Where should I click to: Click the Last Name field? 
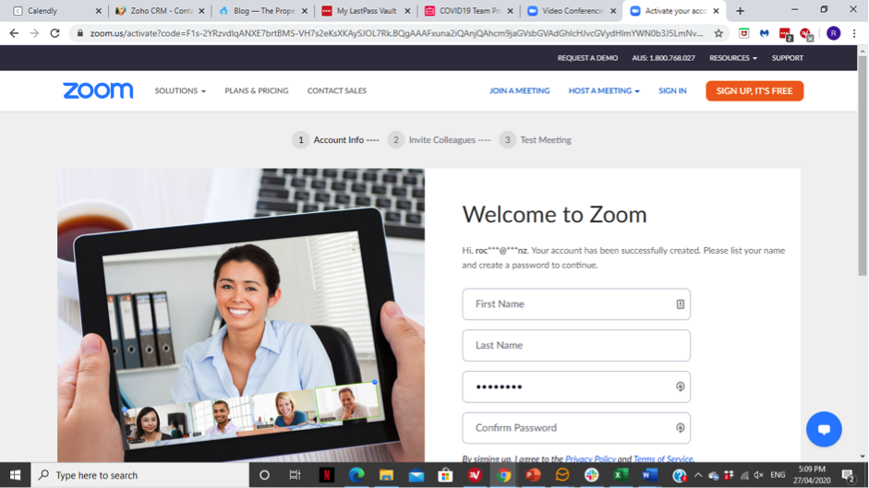[576, 345]
